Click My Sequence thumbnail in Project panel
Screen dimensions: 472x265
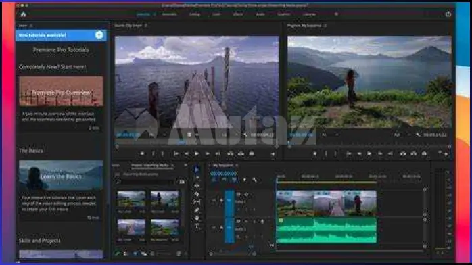(164, 228)
